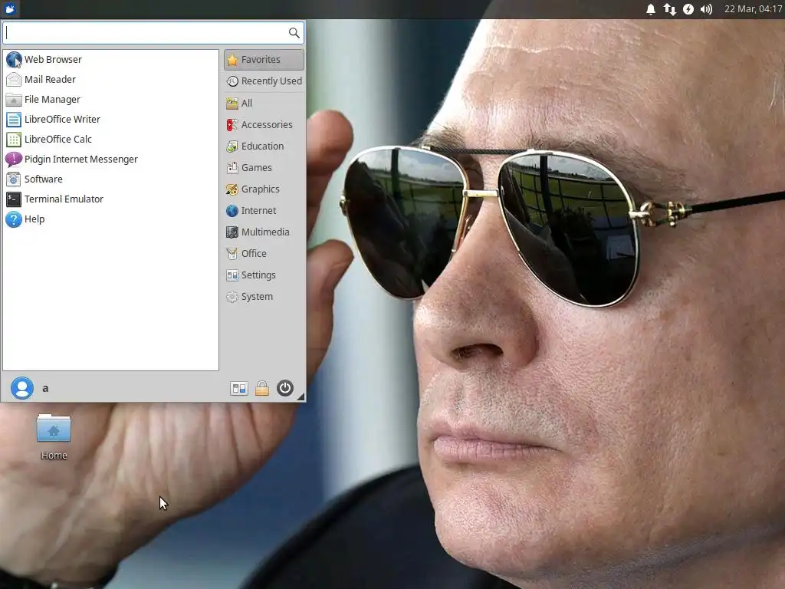785x589 pixels.
Task: Open the Games category
Action: tap(264, 168)
